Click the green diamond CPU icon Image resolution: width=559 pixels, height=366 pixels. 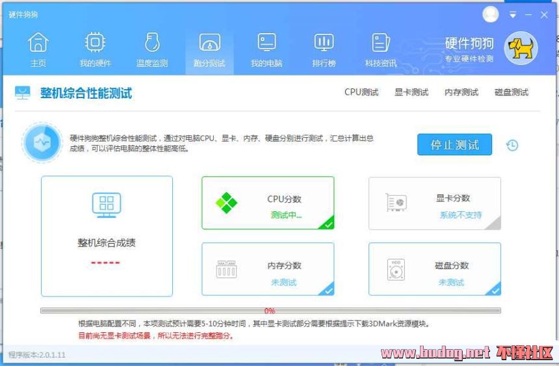(226, 203)
